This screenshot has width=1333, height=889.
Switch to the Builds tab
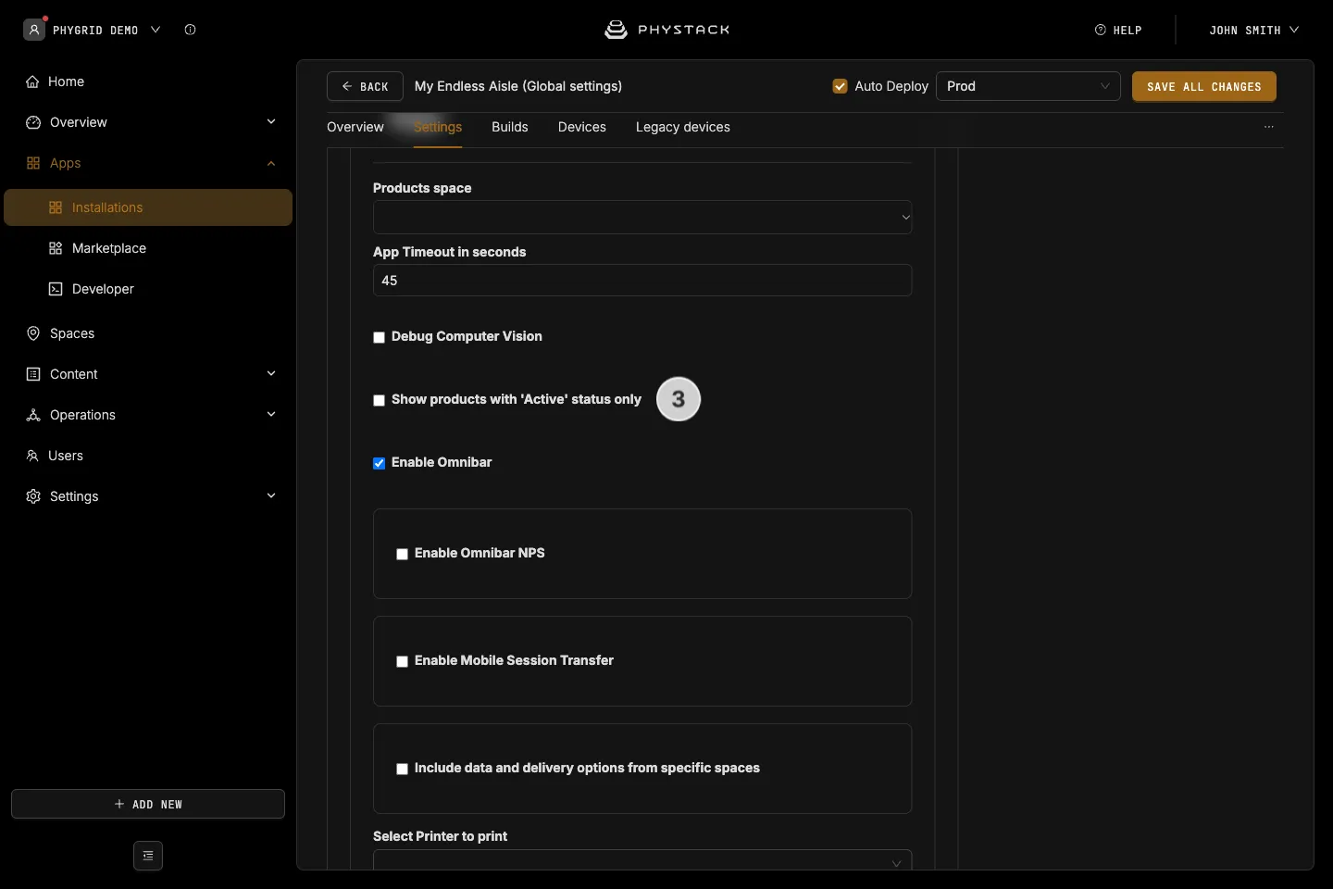point(510,127)
